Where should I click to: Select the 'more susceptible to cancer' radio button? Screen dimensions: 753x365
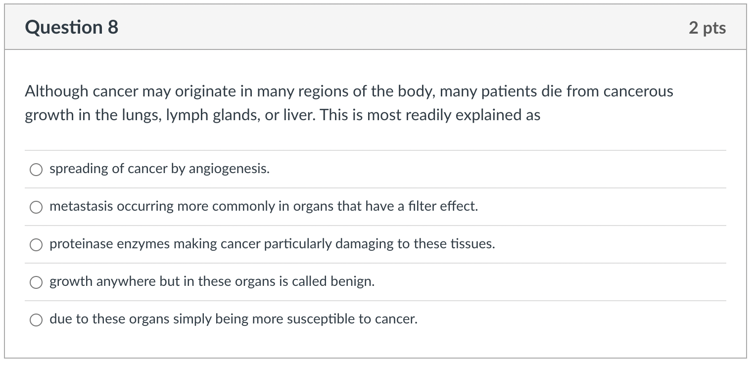click(36, 320)
